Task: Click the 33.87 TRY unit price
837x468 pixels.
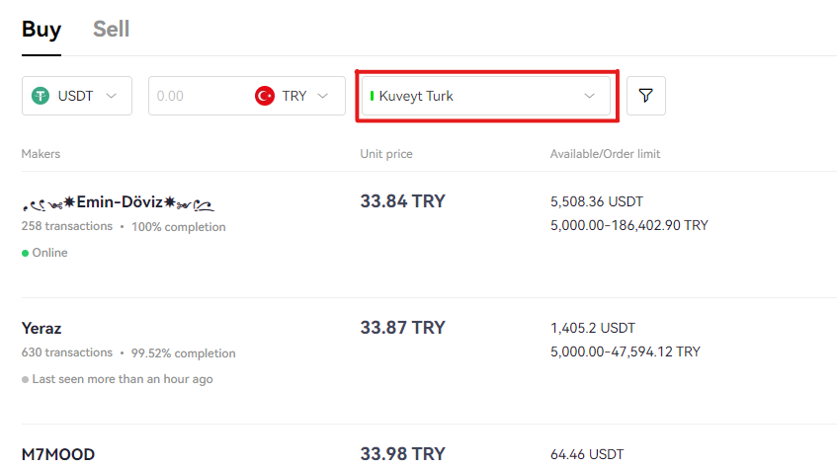Action: coord(402,328)
